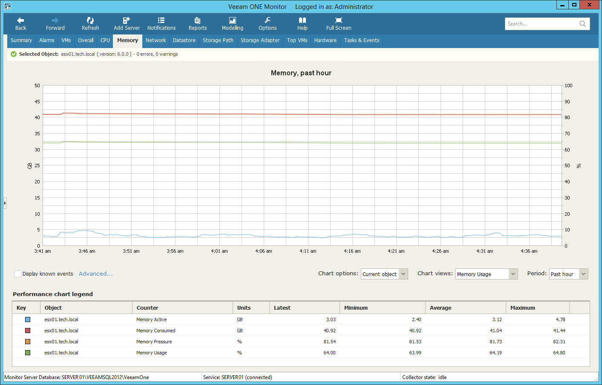Open the Reports clipboard icon

point(198,20)
